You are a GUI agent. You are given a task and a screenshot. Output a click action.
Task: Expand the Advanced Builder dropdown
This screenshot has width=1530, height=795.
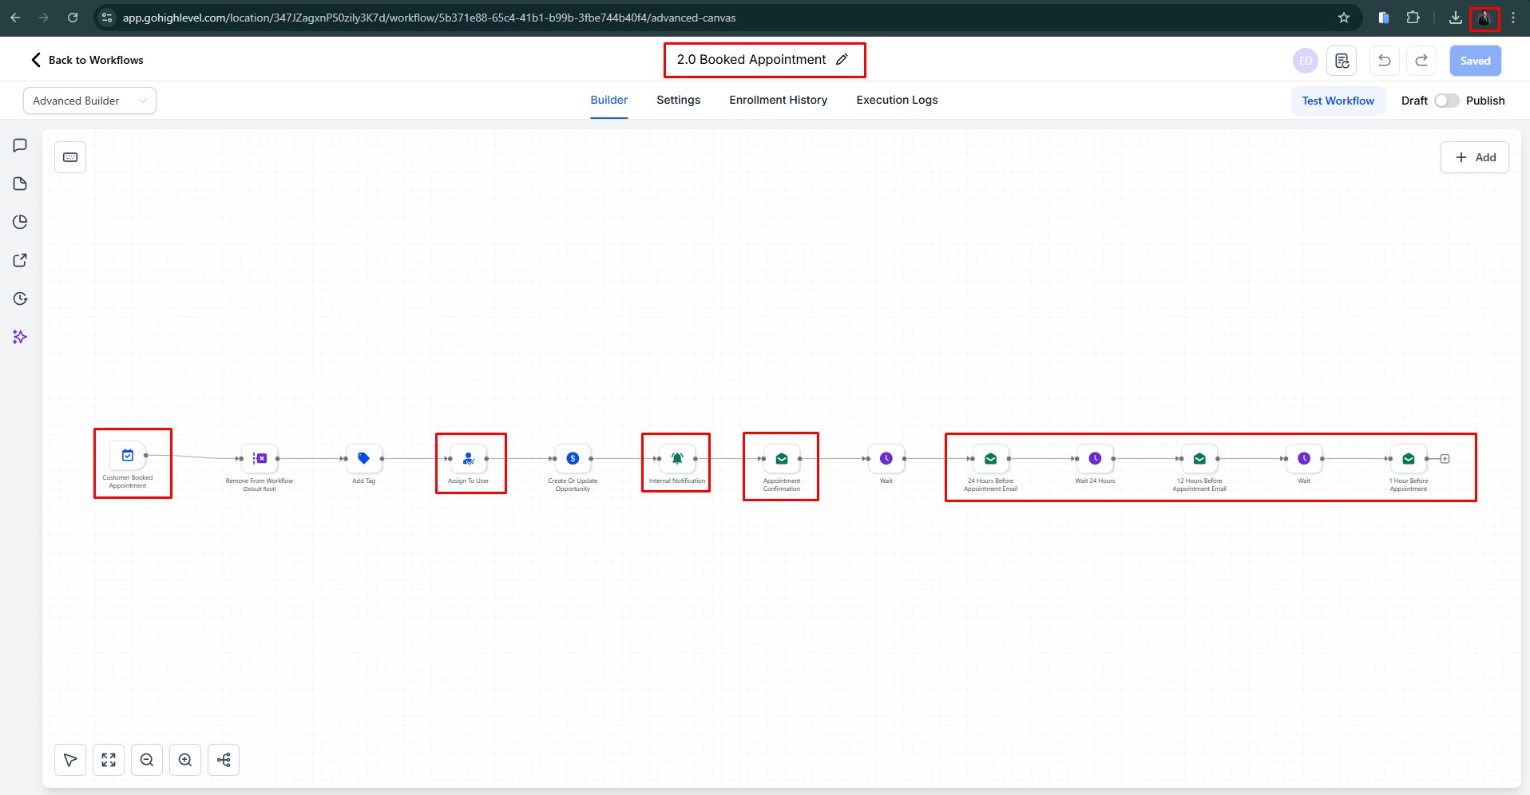89,101
